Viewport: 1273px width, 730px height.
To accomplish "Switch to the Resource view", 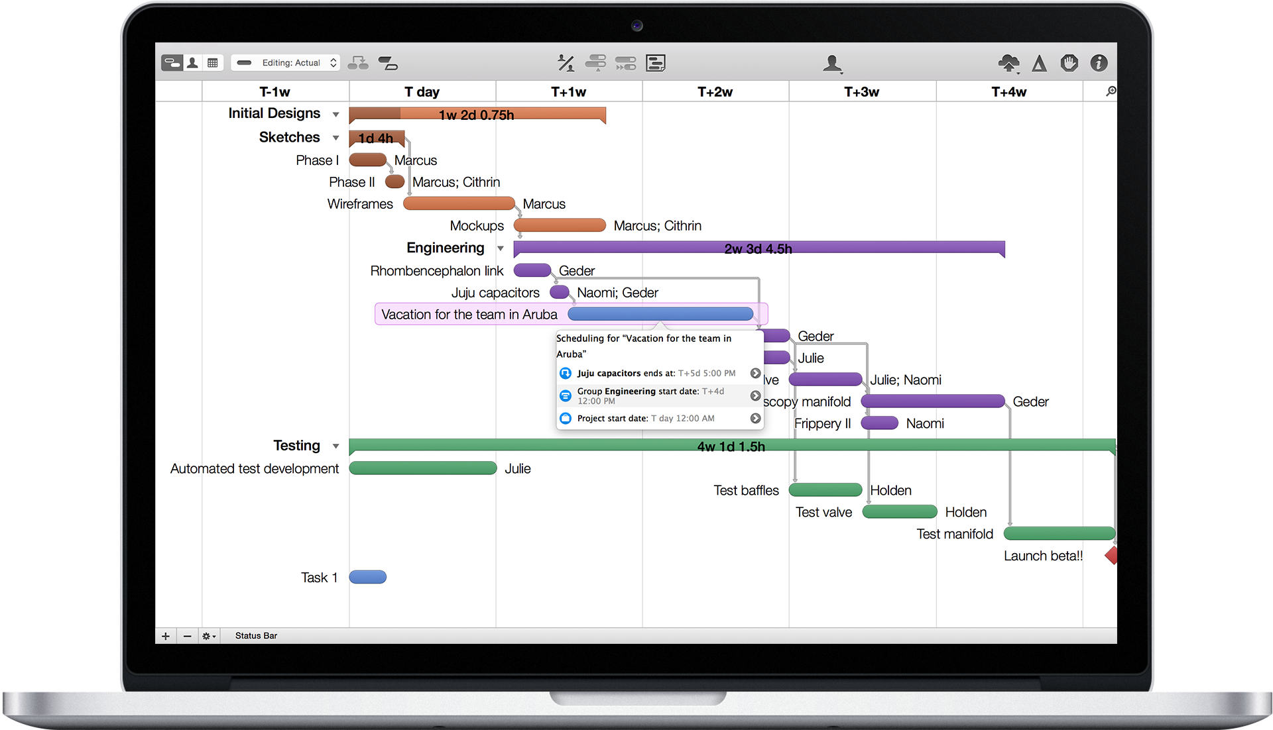I will (192, 63).
